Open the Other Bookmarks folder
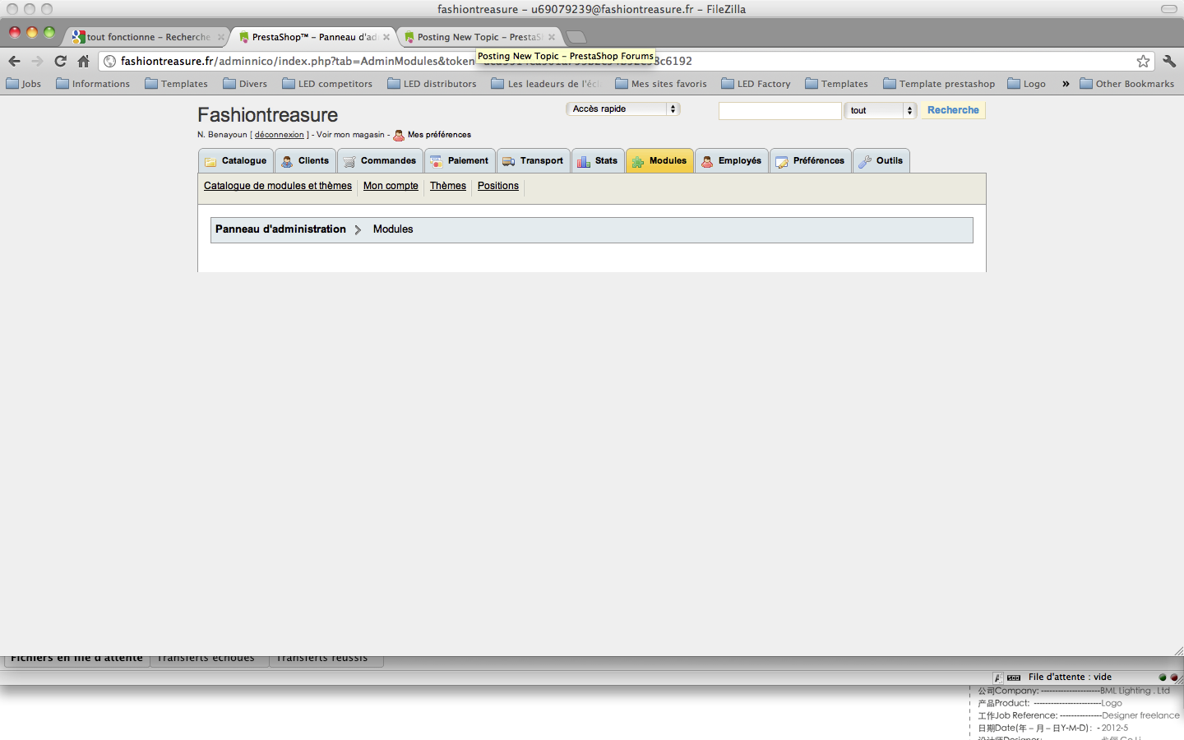 (1127, 84)
